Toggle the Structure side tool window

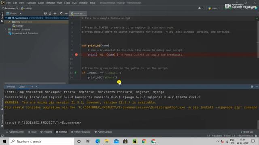point(2,104)
